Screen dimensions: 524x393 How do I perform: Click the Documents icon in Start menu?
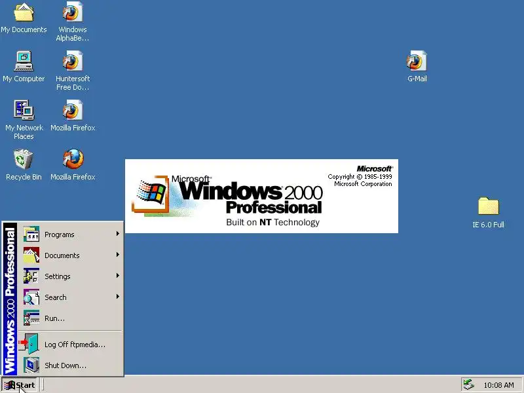[x=31, y=255]
